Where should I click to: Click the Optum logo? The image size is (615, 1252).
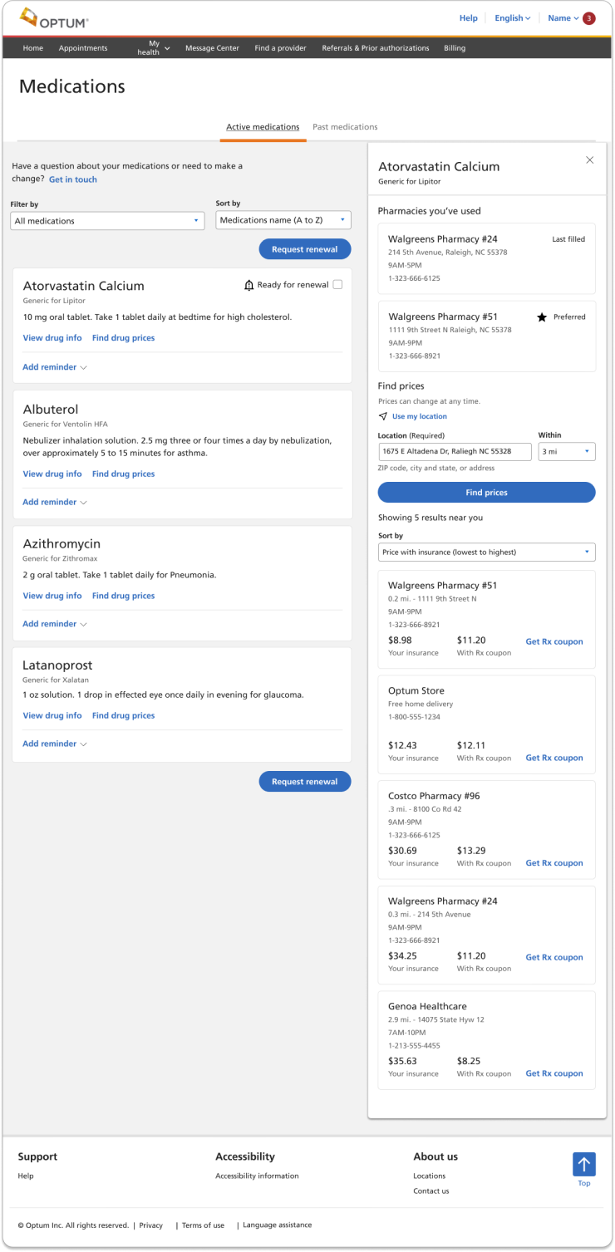coord(53,18)
